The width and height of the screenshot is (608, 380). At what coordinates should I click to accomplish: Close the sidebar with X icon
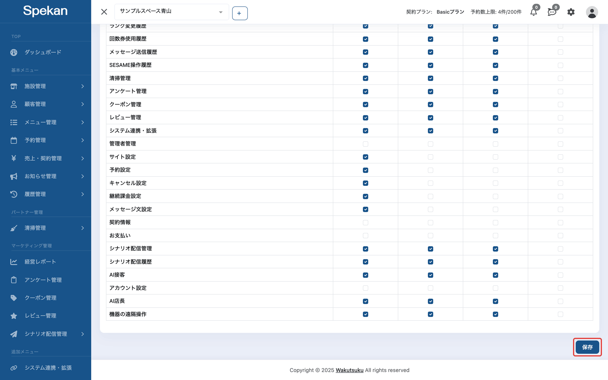coord(104,12)
